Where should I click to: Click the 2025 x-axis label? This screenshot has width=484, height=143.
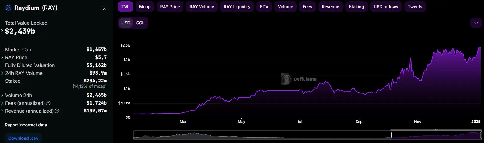point(476,122)
